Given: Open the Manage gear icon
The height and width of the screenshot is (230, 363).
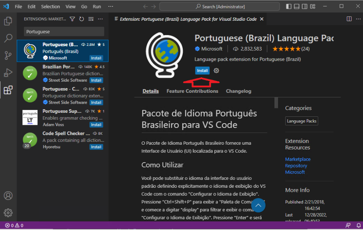Looking at the screenshot, I should (8, 212).
